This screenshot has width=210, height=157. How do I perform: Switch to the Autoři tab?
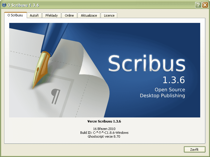coord(34,15)
